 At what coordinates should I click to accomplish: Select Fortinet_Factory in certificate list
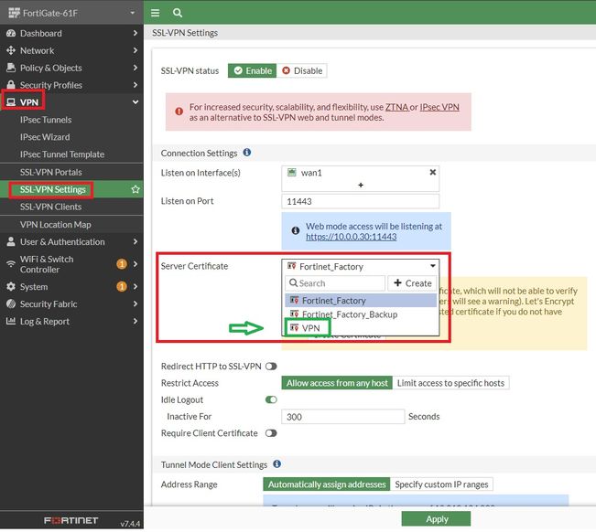(361, 301)
